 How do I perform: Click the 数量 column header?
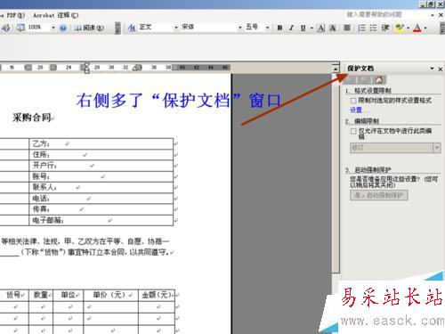pos(41,295)
